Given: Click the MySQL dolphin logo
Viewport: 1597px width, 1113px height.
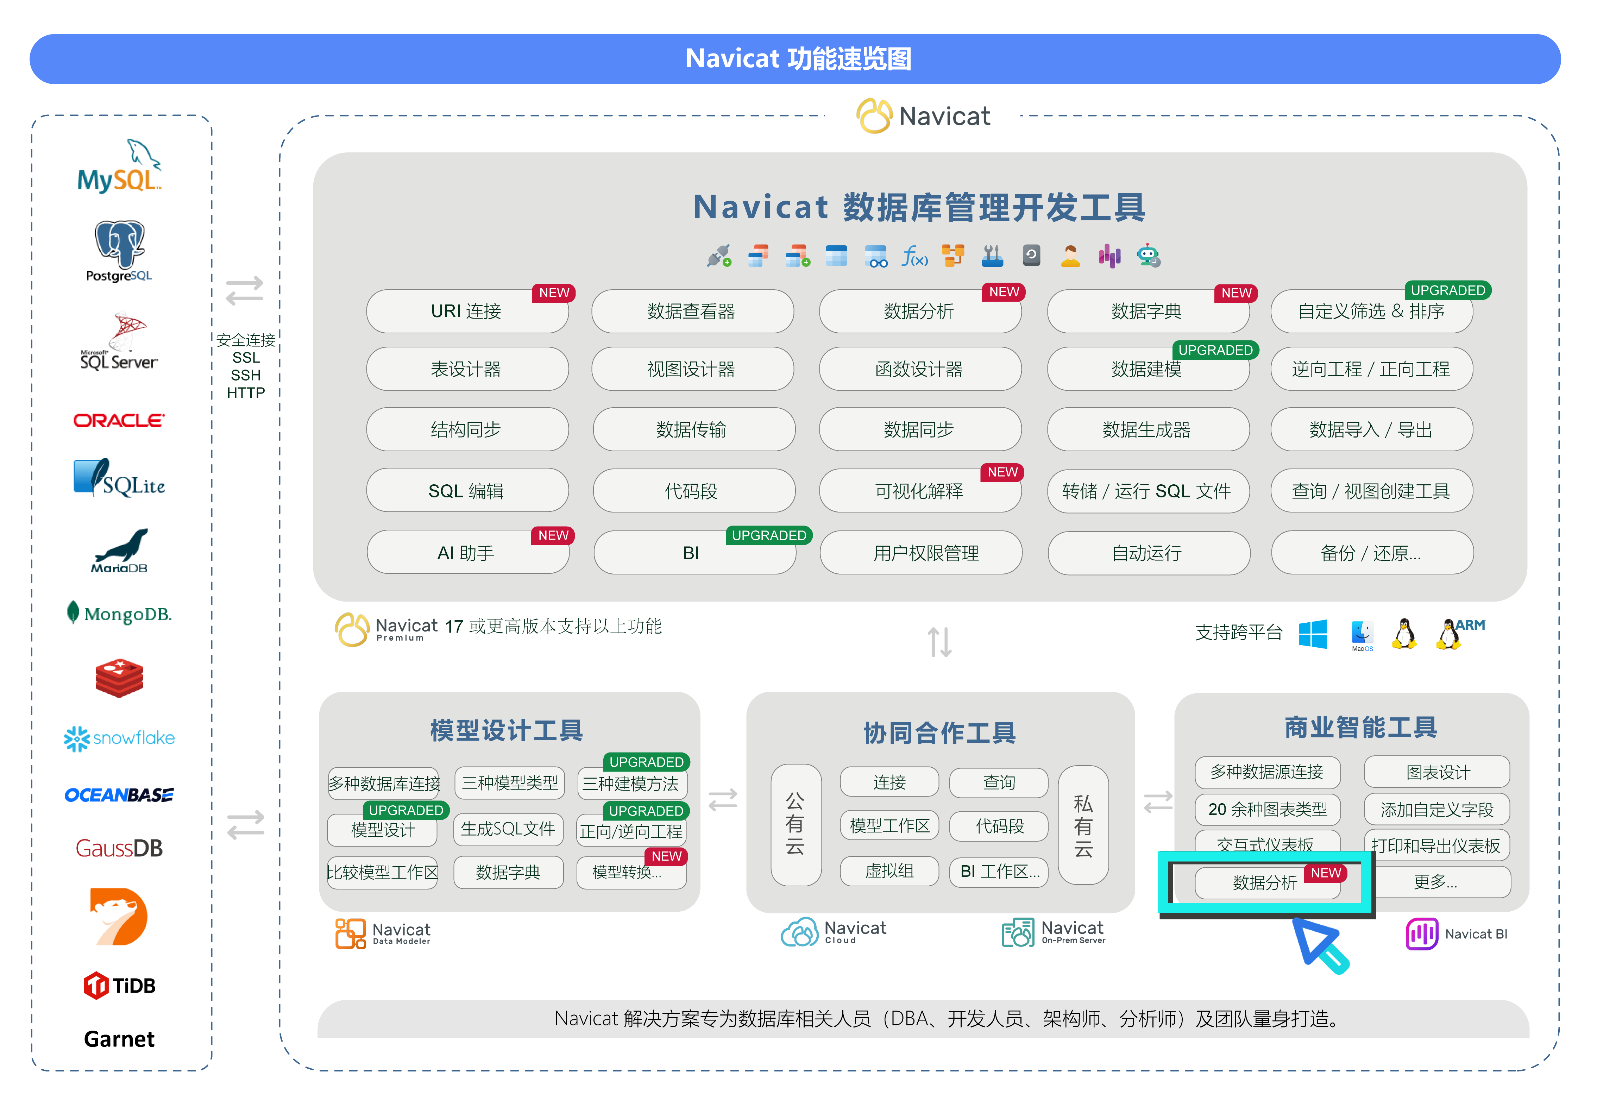Looking at the screenshot, I should coord(120,167).
